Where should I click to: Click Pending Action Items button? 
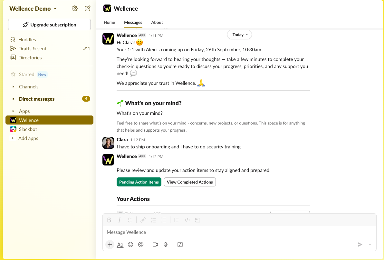tap(139, 182)
